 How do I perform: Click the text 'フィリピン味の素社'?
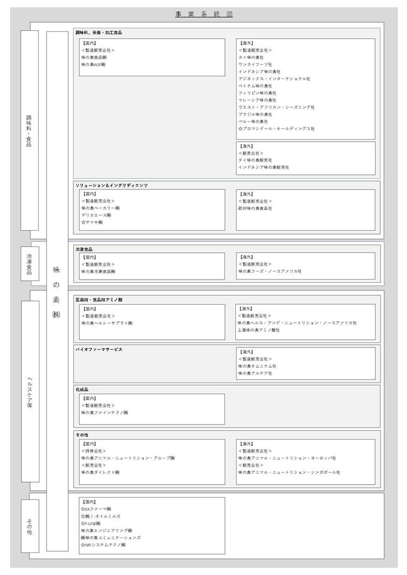[x=257, y=93]
